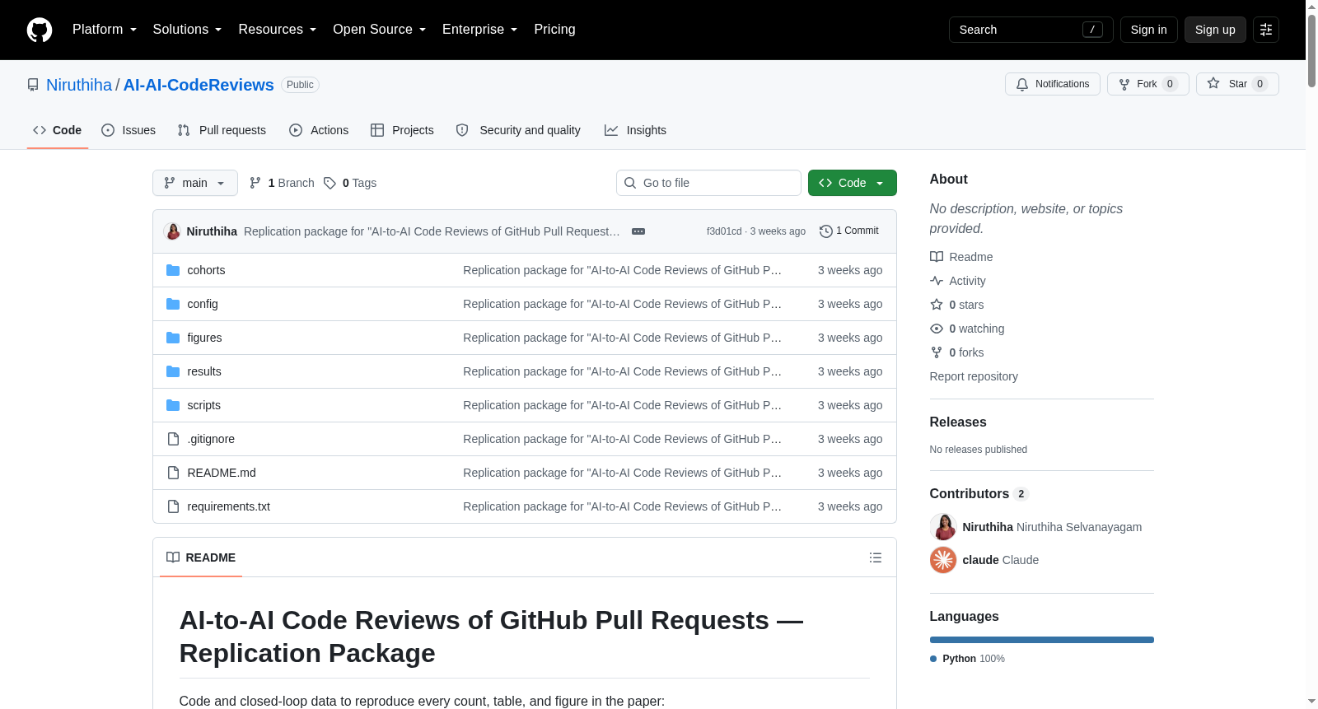The width and height of the screenshot is (1318, 709).
Task: Open the cohorts folder name
Action: coord(206,270)
